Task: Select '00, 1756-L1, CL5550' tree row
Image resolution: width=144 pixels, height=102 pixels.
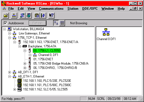Action: click(x=47, y=51)
